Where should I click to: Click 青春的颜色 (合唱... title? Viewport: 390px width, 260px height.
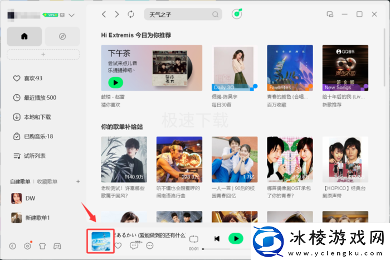coord(287,97)
